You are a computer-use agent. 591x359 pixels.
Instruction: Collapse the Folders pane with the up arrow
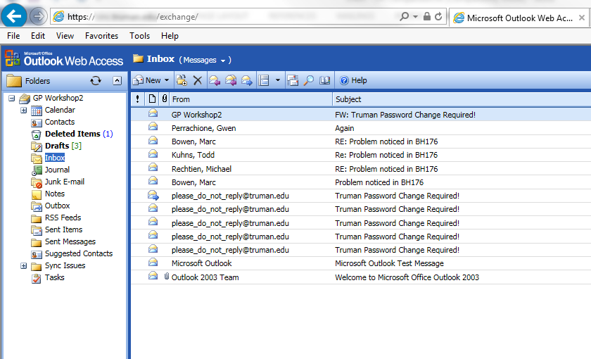click(x=117, y=81)
